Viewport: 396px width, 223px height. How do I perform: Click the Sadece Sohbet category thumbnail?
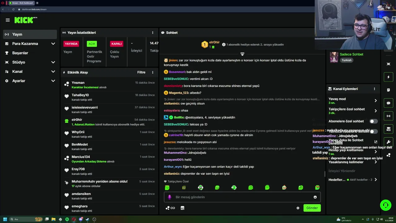pos(334,57)
